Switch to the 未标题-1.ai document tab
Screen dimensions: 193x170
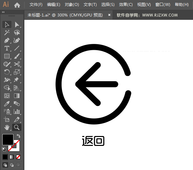[65, 15]
